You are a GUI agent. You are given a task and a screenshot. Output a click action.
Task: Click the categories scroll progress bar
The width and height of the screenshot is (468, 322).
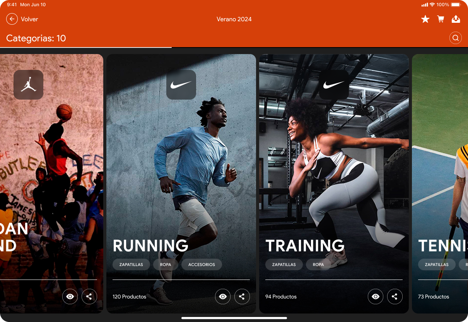click(234, 47)
